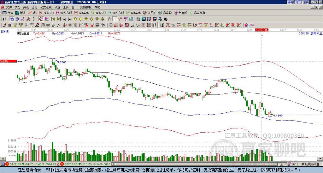Click the 论坛 forum button
Screen dimensions: 323x173
(x=298, y=2)
